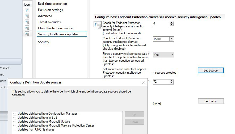Click the Set Paths button

211,101
